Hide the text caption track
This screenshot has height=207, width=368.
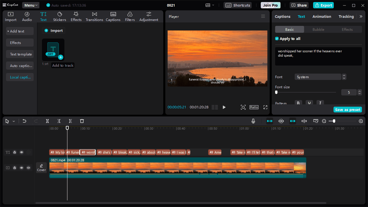coord(22,152)
